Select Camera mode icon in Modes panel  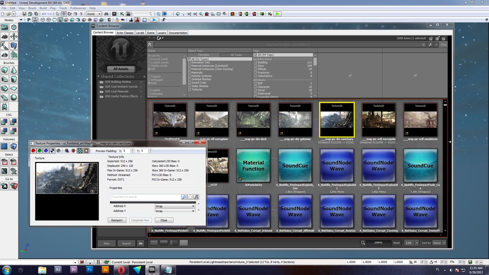coord(5,27)
